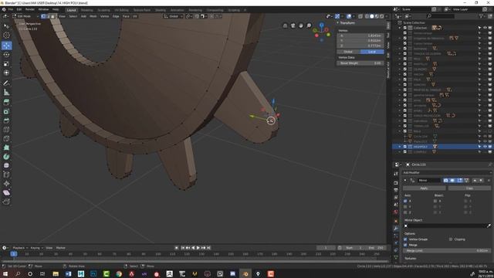Screen dimensions: 494x278
Task: Click the play animation button in timeline
Action: [x=198, y=248]
